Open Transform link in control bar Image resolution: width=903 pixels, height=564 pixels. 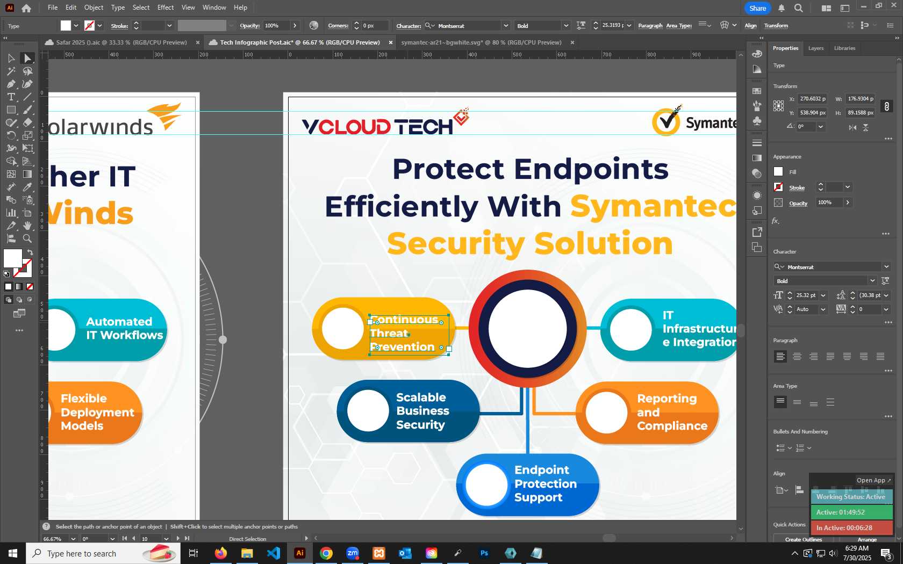[776, 26]
